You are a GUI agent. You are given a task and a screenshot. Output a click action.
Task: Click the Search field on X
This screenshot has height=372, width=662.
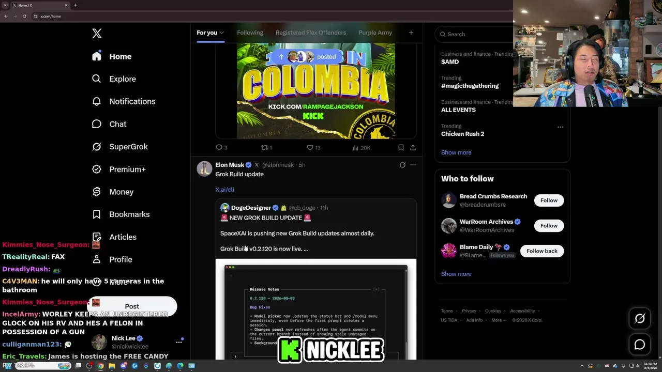pos(473,34)
